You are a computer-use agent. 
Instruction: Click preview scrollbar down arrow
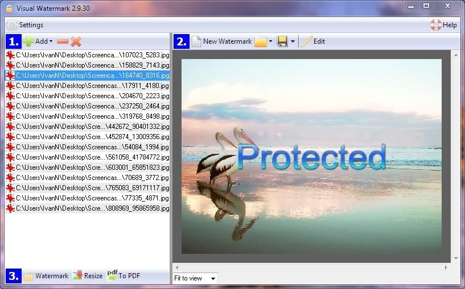[x=456, y=258]
